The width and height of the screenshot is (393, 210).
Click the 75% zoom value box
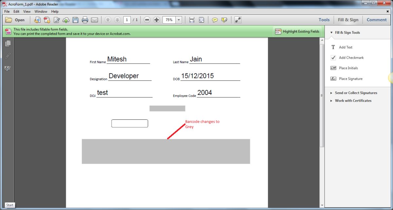click(x=169, y=20)
